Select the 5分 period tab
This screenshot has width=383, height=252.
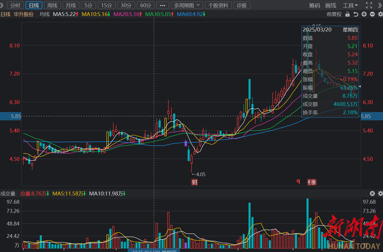[x=89, y=5]
